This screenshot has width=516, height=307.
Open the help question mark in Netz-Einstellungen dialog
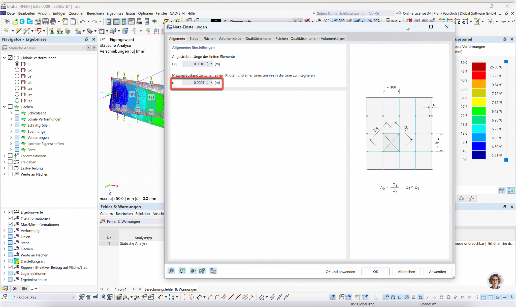tap(171, 271)
